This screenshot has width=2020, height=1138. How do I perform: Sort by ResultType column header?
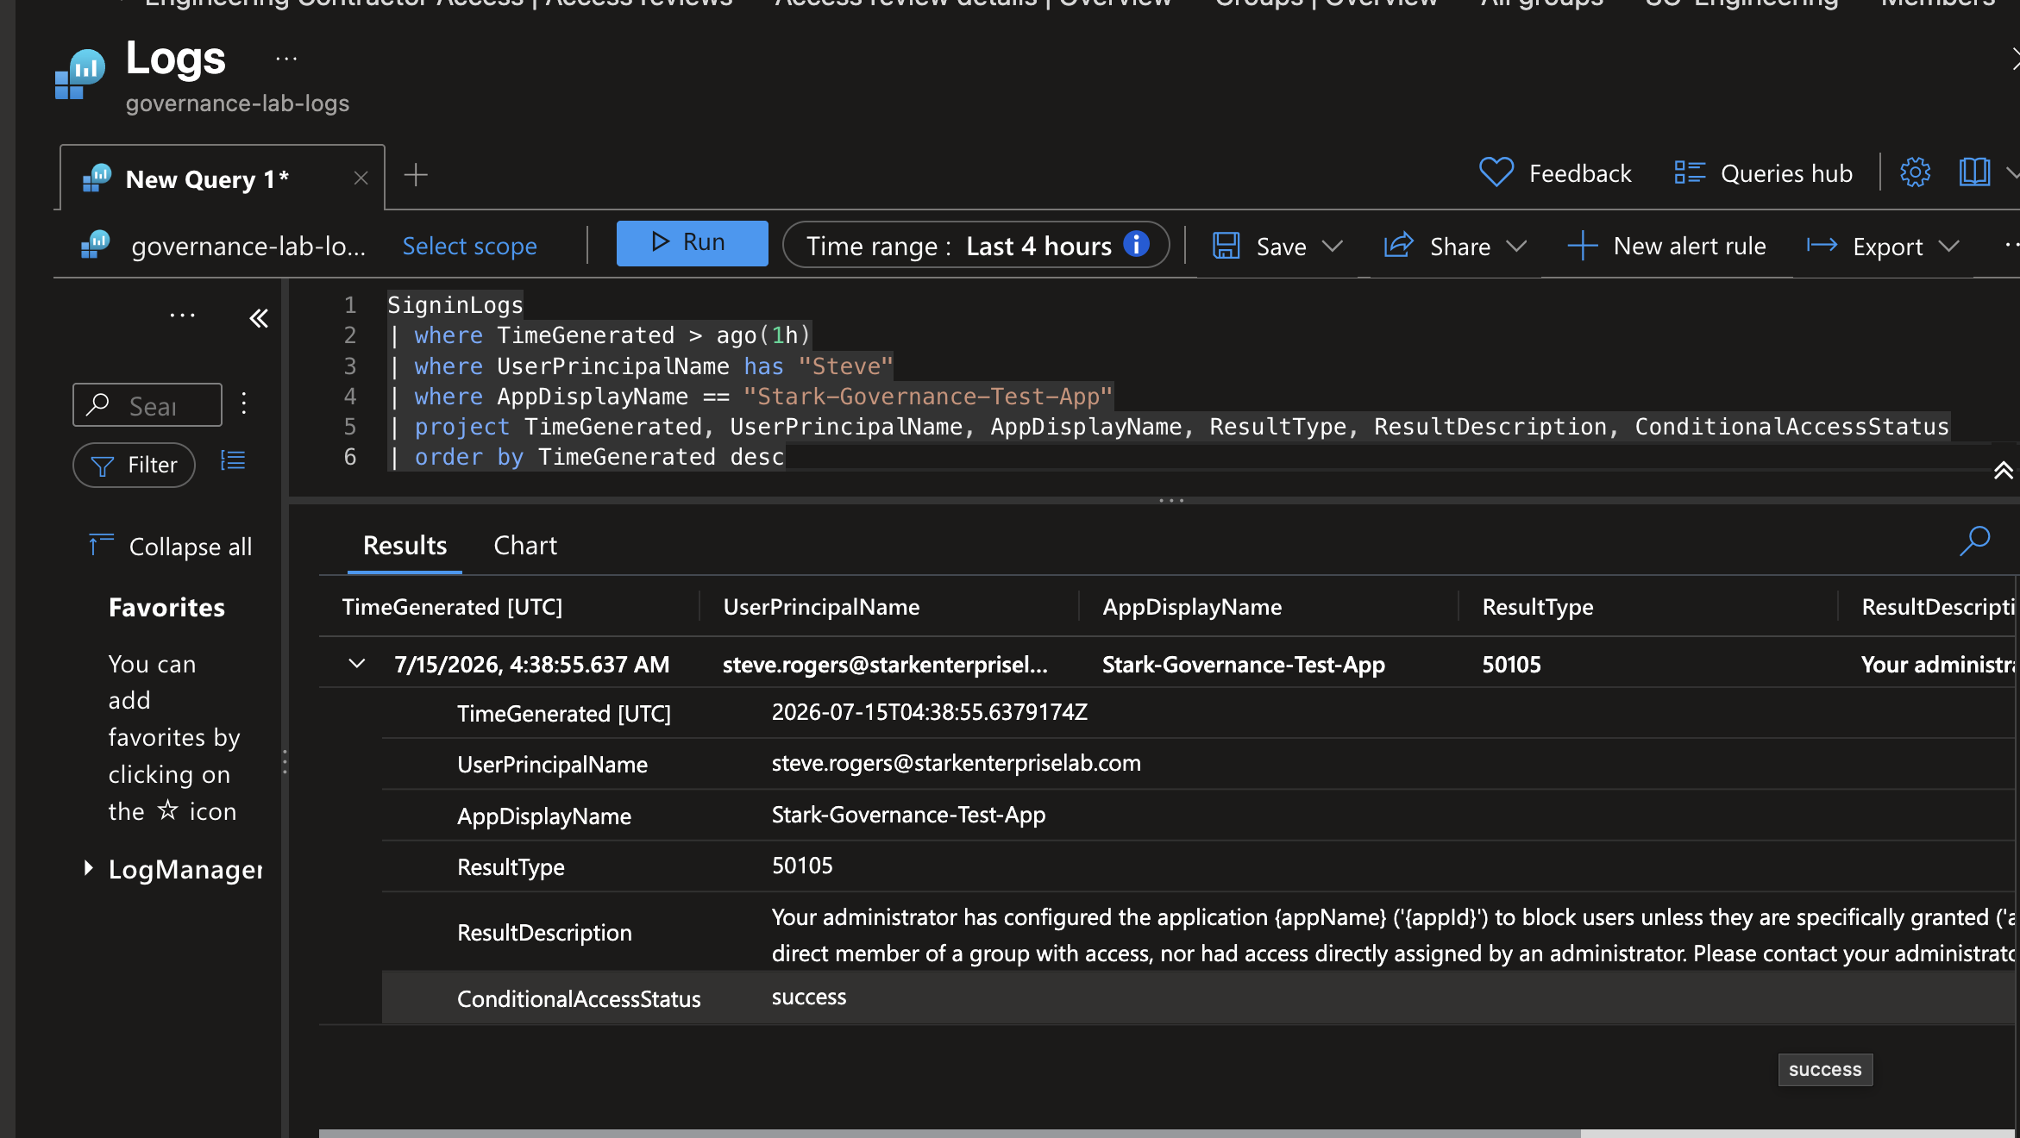[1537, 607]
